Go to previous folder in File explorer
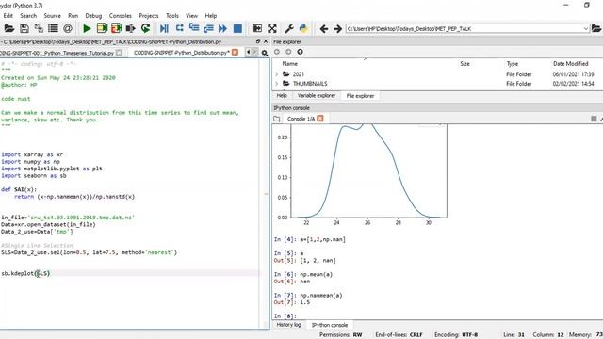Image resolution: width=603 pixels, height=339 pixels. pyautogui.click(x=277, y=52)
